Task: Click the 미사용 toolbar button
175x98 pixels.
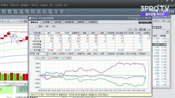Action: tap(62, 11)
